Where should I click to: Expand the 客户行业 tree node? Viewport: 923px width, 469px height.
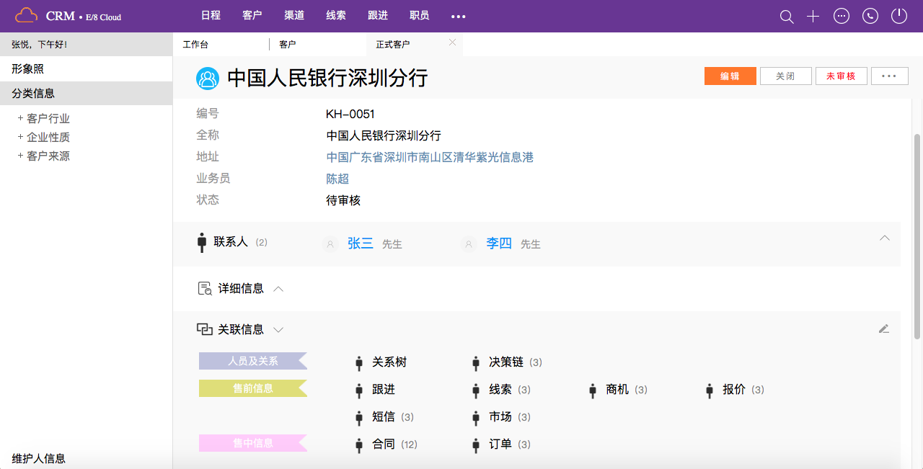(x=21, y=118)
